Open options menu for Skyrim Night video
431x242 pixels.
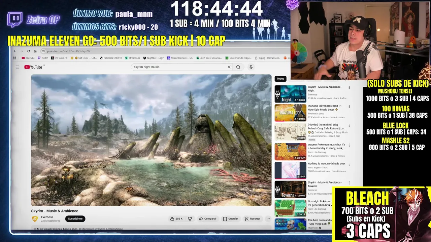pos(349,87)
